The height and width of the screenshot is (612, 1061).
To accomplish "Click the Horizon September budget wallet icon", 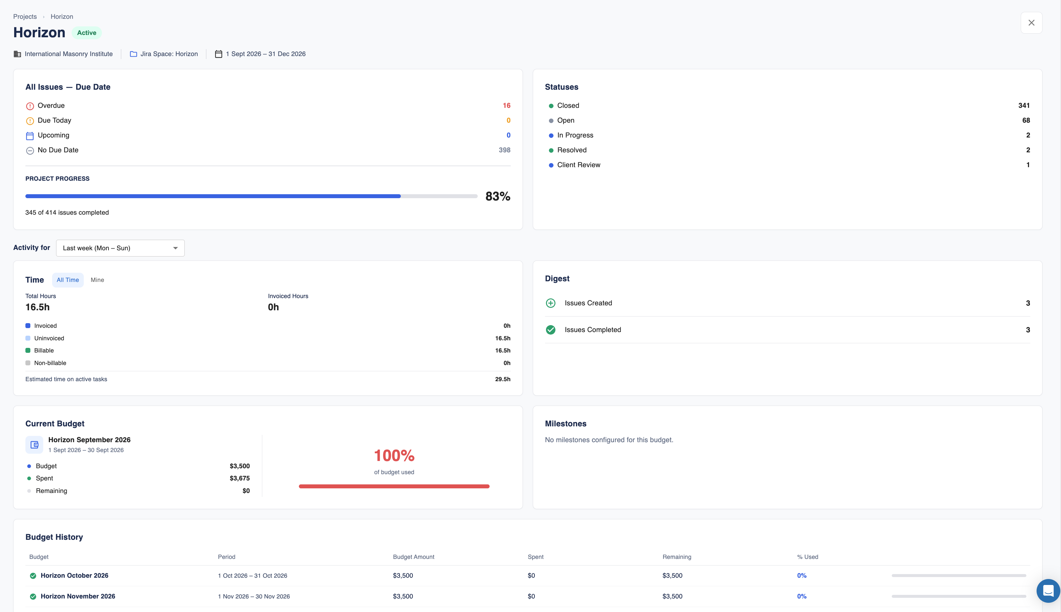I will coord(34,444).
